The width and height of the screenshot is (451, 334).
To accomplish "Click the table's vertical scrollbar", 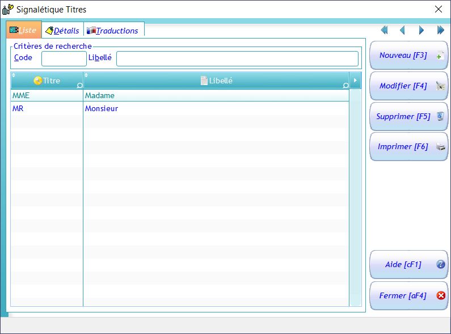I will tap(355, 198).
